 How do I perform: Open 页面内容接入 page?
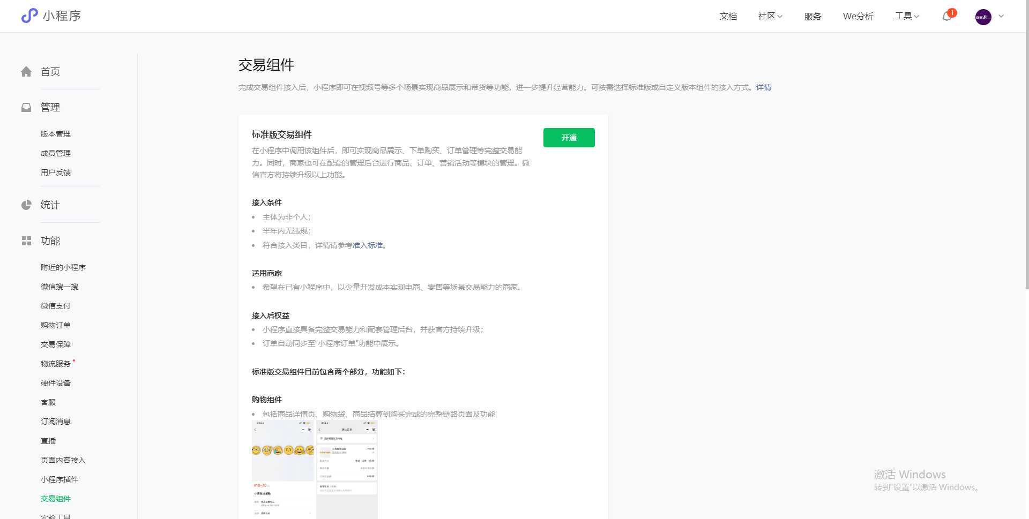coord(63,460)
